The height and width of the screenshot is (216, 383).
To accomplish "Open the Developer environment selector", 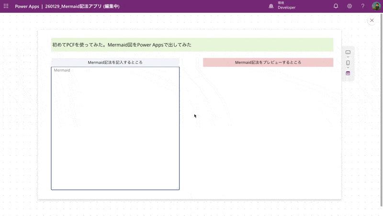I will coord(286,6).
